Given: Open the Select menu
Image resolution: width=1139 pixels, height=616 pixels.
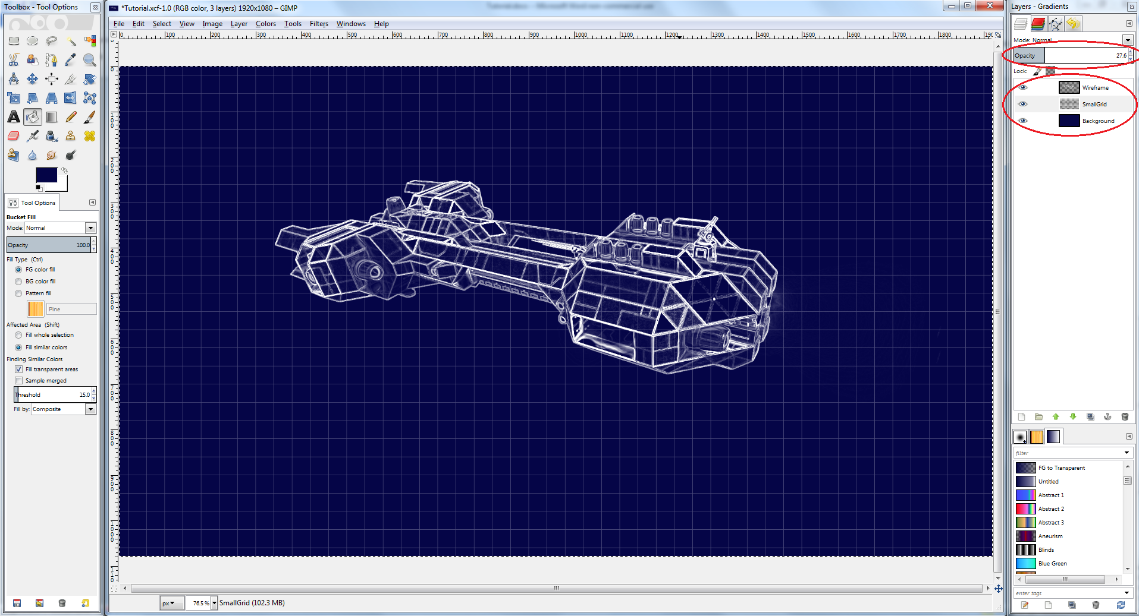Looking at the screenshot, I should pyautogui.click(x=162, y=24).
